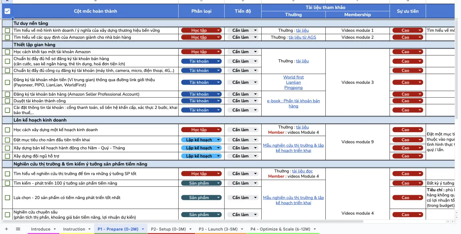Check the Lựa chọn - 20 sản phẩm row box
Viewport: 461px width, 234px height.
click(x=7, y=197)
